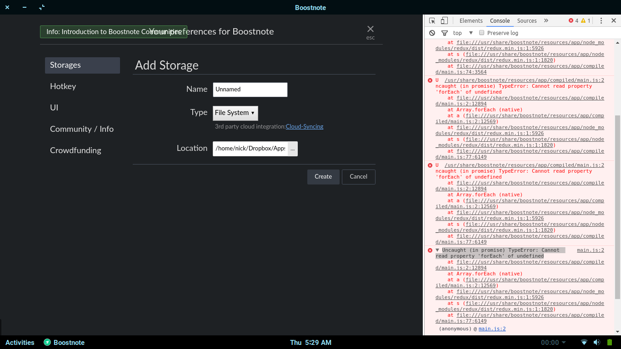Image resolution: width=621 pixels, height=349 pixels.
Task: Open the storage Type dropdown showing File System
Action: [235, 113]
